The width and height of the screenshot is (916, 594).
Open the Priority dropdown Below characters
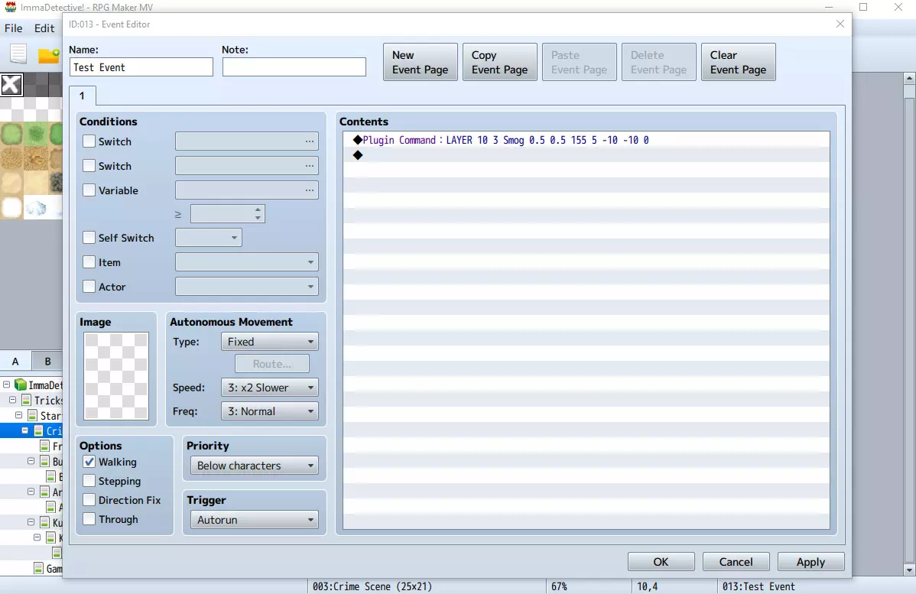point(254,466)
